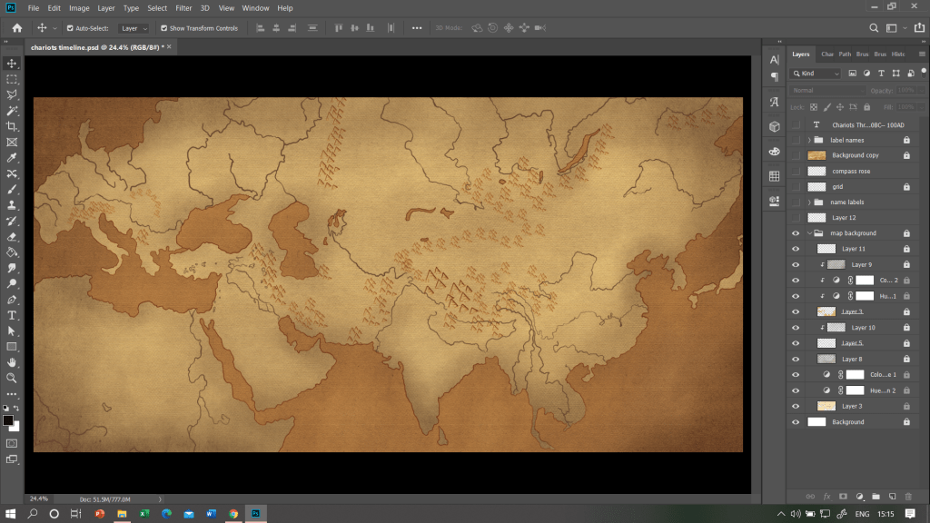930x523 pixels.
Task: Click the foreground color swatch
Action: (x=8, y=420)
